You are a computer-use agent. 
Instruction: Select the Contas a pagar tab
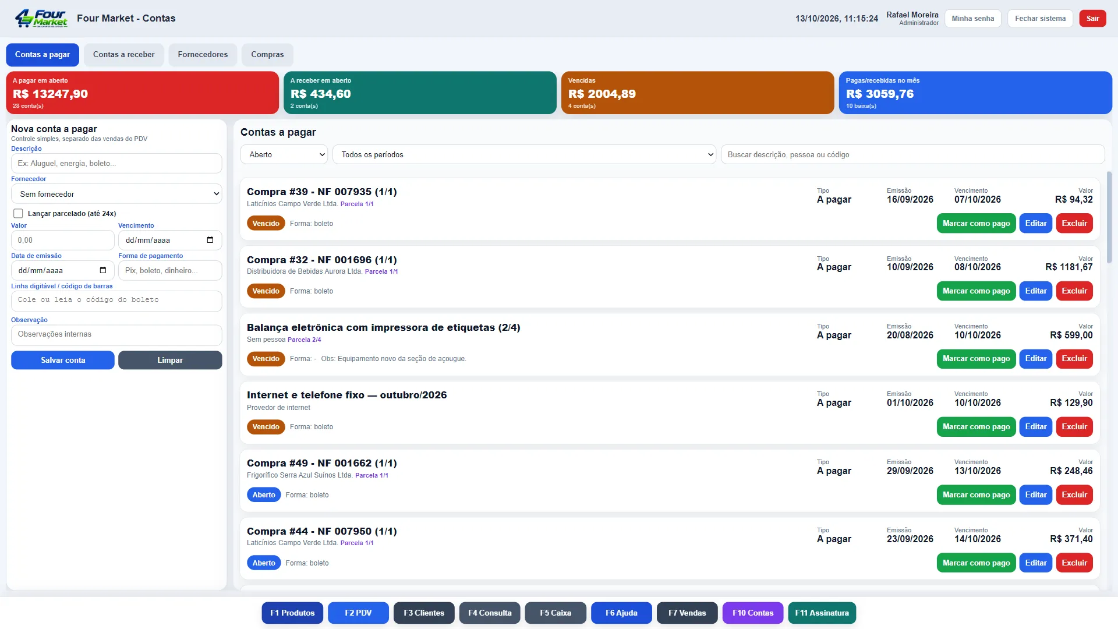coord(43,55)
